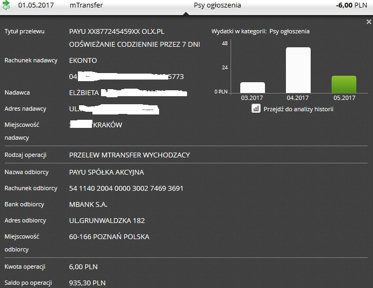Click the bar chart icon beside history analysis
Viewport: 373px width, 288px height.
[256, 109]
